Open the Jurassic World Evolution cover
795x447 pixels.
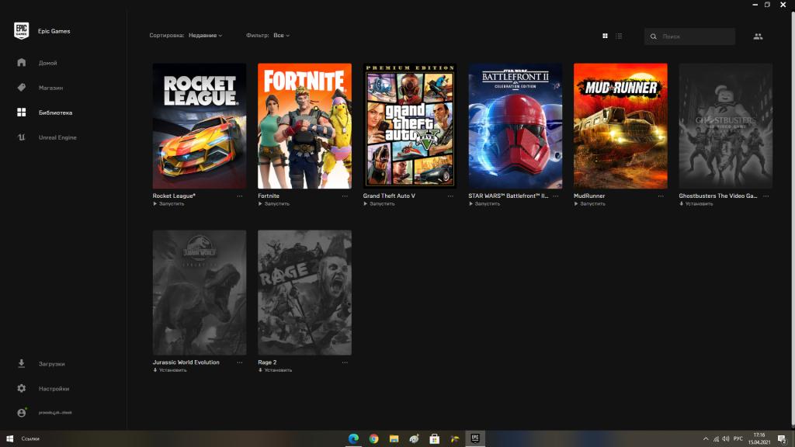coord(200,293)
